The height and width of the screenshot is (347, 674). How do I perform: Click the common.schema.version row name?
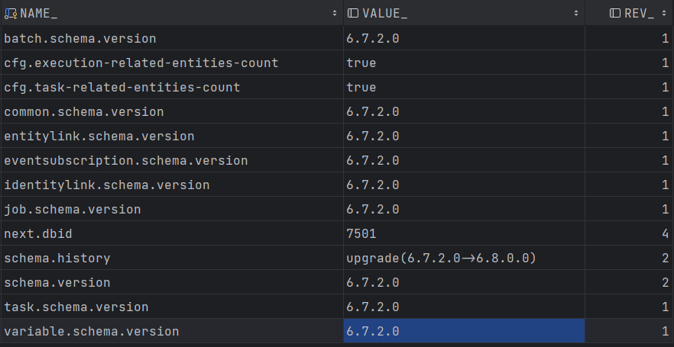84,111
